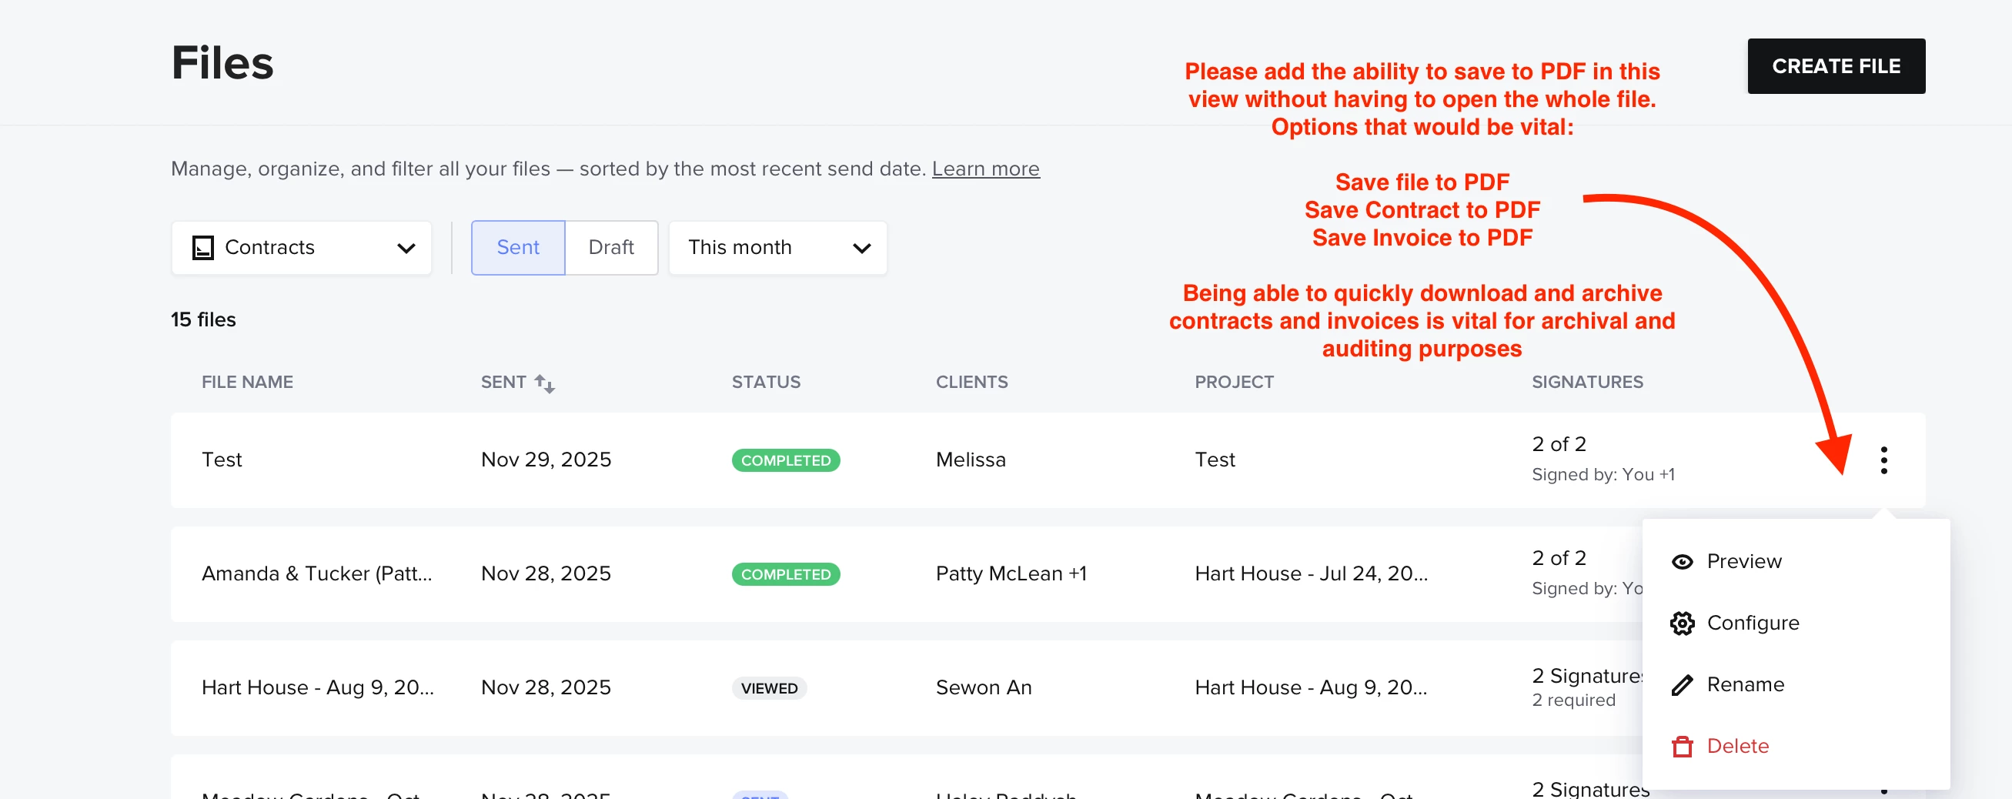Click the three-dot menu on Test row
This screenshot has width=2012, height=799.
1883,460
